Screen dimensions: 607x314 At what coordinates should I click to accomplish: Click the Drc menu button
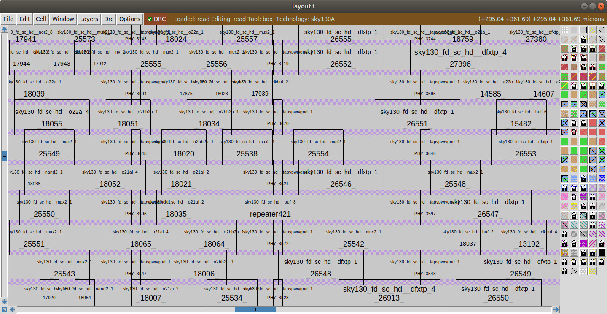(108, 19)
